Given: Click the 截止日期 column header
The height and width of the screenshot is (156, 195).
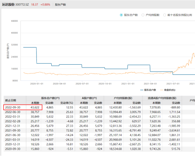Looking at the screenshot, I should tap(11, 100).
